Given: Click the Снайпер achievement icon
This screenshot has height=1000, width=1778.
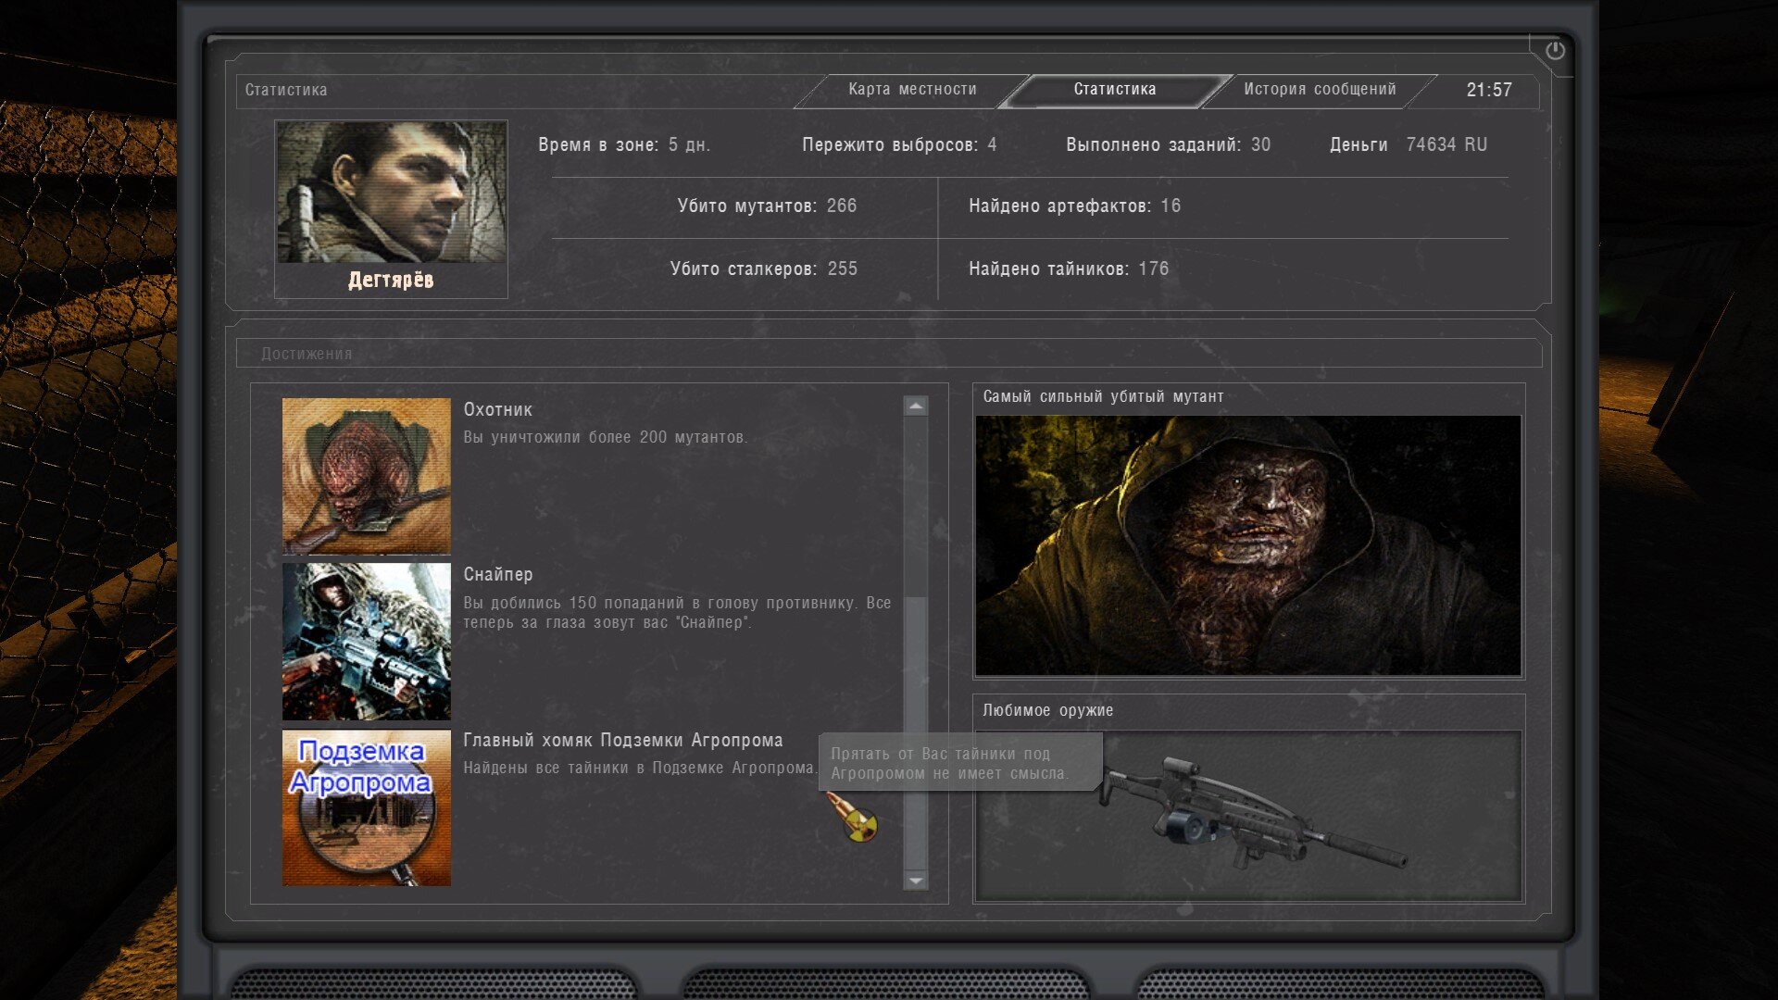Looking at the screenshot, I should (366, 642).
